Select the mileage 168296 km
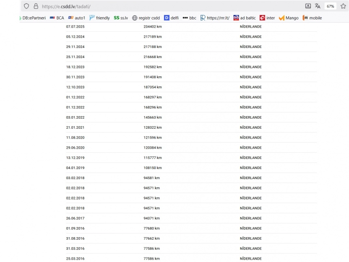Viewport: 349px width, 262px height. (153, 107)
